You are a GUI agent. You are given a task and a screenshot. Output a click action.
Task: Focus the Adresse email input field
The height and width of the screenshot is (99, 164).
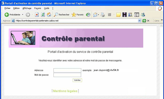(67, 70)
